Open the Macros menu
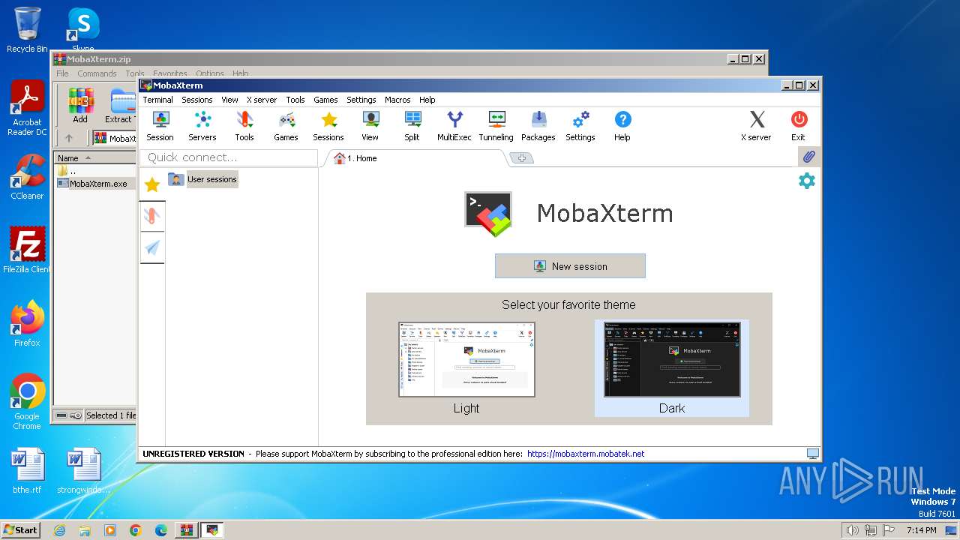The image size is (960, 540). (x=397, y=100)
